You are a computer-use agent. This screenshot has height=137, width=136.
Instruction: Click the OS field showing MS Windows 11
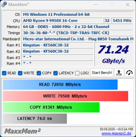click(77, 14)
